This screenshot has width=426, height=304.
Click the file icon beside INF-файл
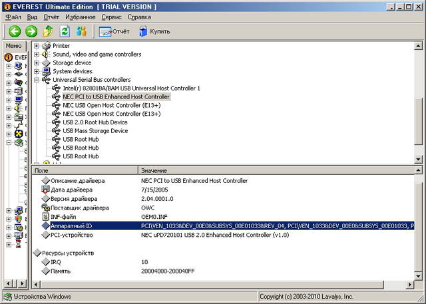coord(45,217)
